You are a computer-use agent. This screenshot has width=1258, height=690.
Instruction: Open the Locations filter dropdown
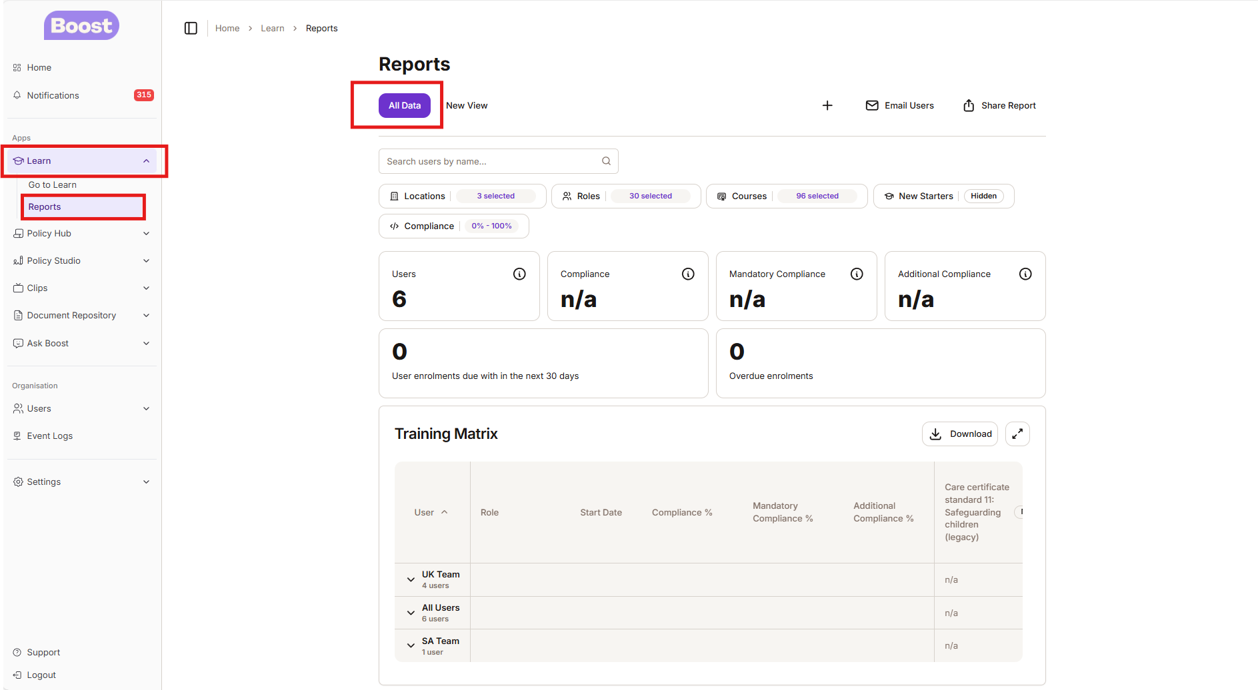point(462,196)
